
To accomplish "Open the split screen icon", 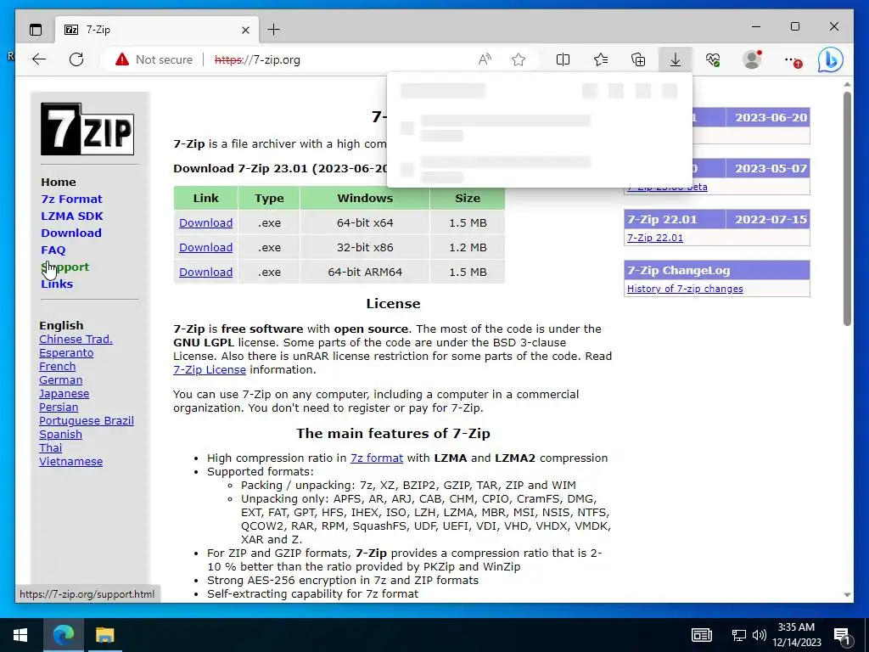I will click(563, 59).
